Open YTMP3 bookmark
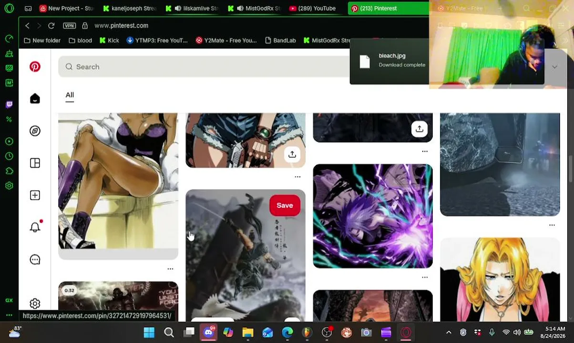The image size is (574, 343). tap(157, 40)
